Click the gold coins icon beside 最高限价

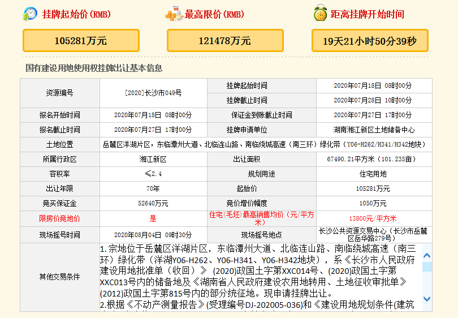coord(174,14)
